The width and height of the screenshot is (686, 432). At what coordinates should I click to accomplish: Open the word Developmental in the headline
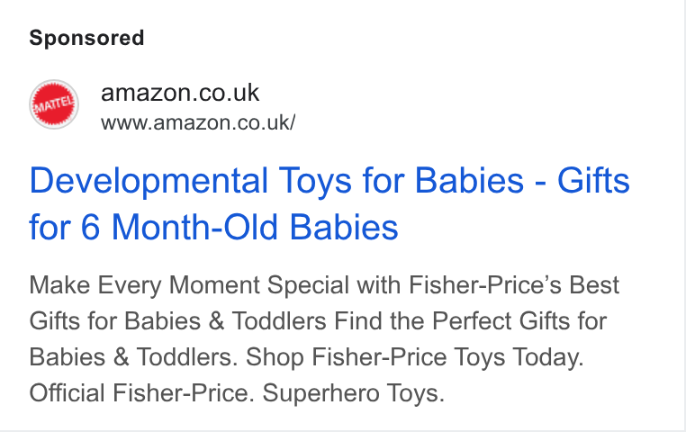149,181
